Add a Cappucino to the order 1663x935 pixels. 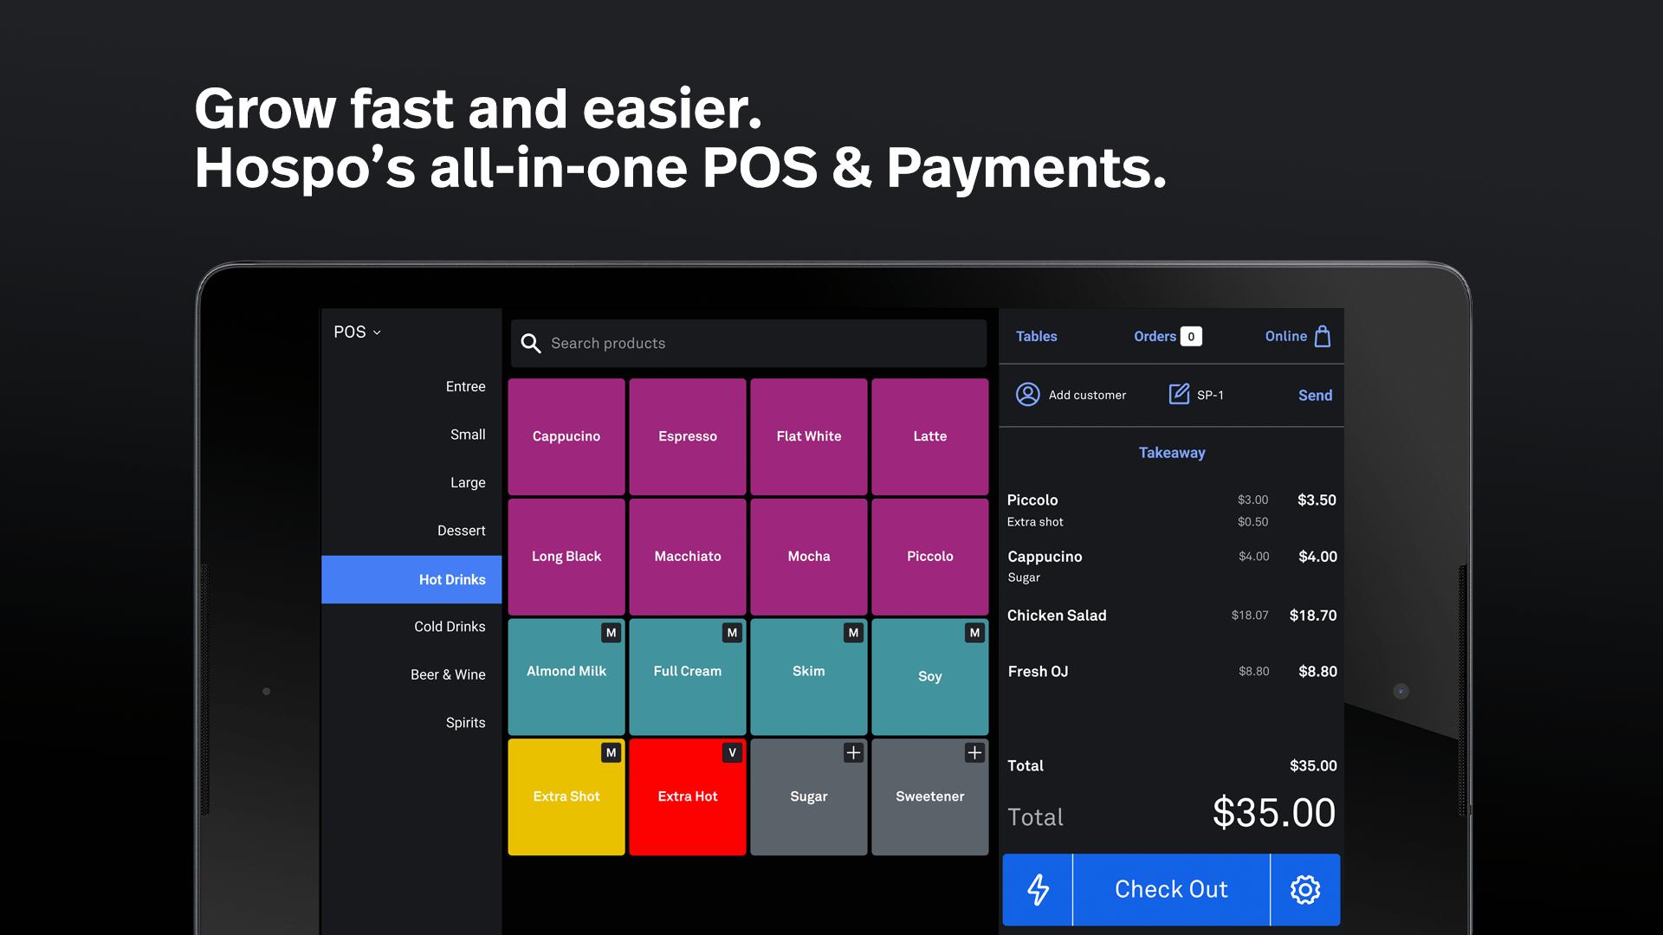[566, 437]
